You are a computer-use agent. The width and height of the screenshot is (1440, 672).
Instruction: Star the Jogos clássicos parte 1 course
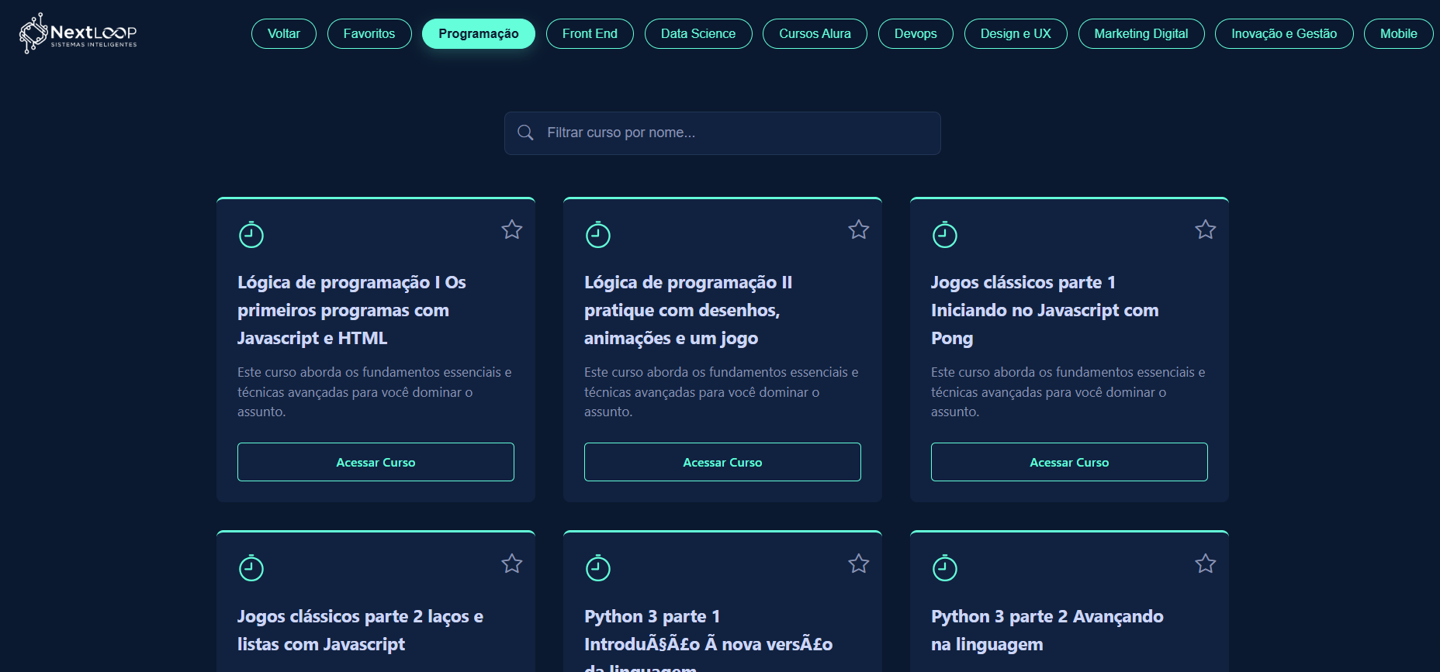click(x=1206, y=229)
